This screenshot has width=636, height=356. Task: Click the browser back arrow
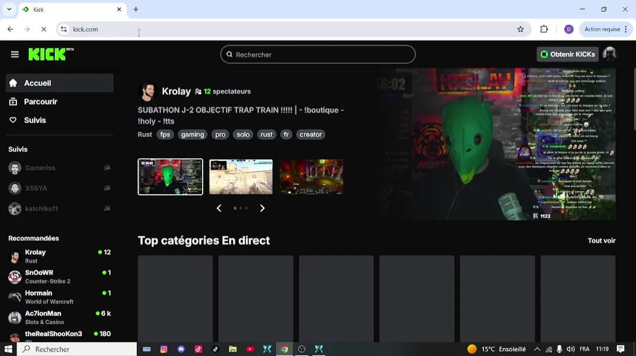[10, 29]
